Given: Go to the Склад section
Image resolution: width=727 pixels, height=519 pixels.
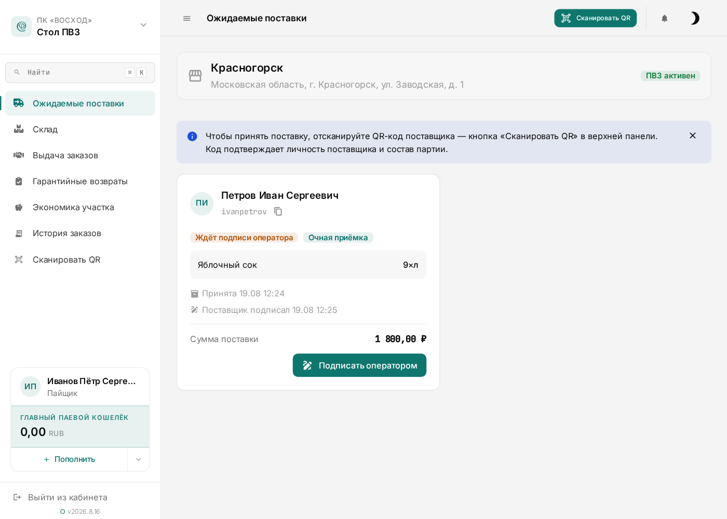Looking at the screenshot, I should click(80, 129).
